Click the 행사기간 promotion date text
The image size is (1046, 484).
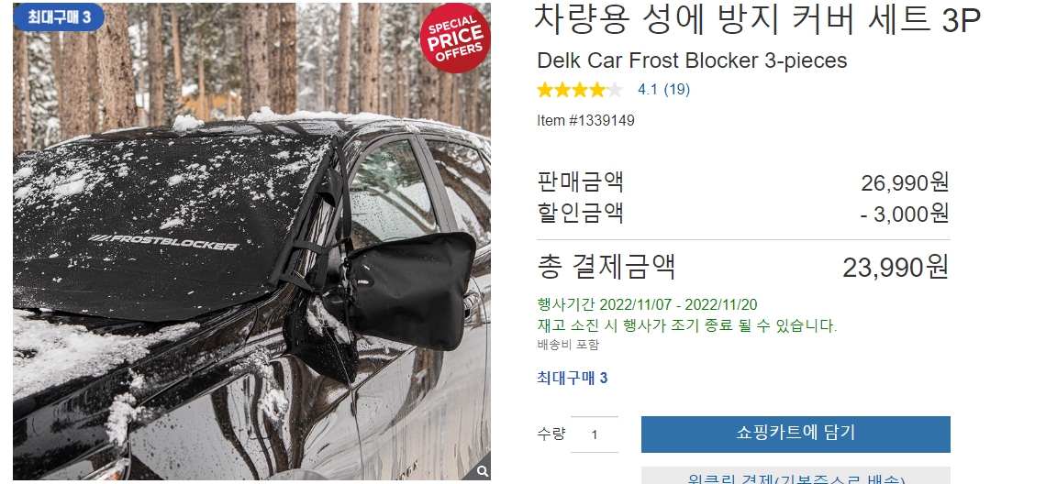tap(647, 304)
